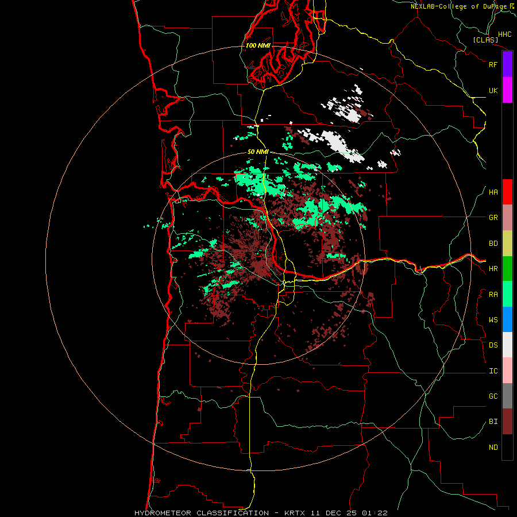Click the purple RF swatch in the legend
This screenshot has height=517, width=517.
pos(507,64)
